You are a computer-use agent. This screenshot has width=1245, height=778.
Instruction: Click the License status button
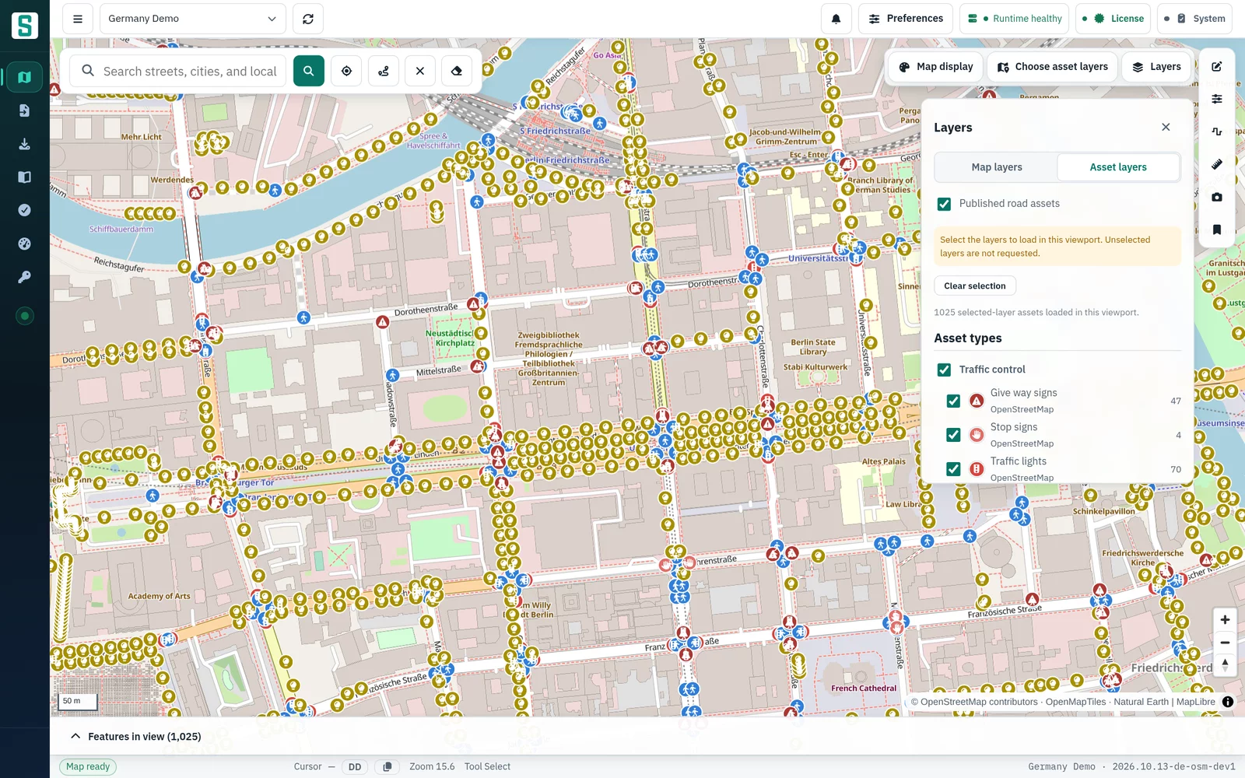tap(1113, 19)
